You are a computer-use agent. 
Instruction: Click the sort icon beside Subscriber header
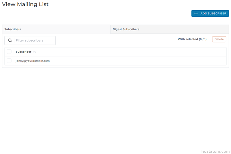pyautogui.click(x=35, y=52)
